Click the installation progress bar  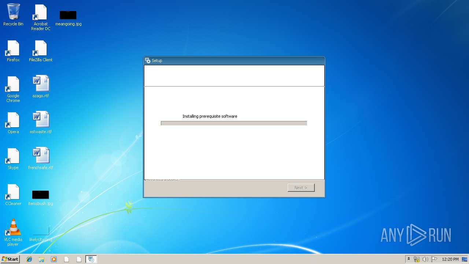pos(234,123)
